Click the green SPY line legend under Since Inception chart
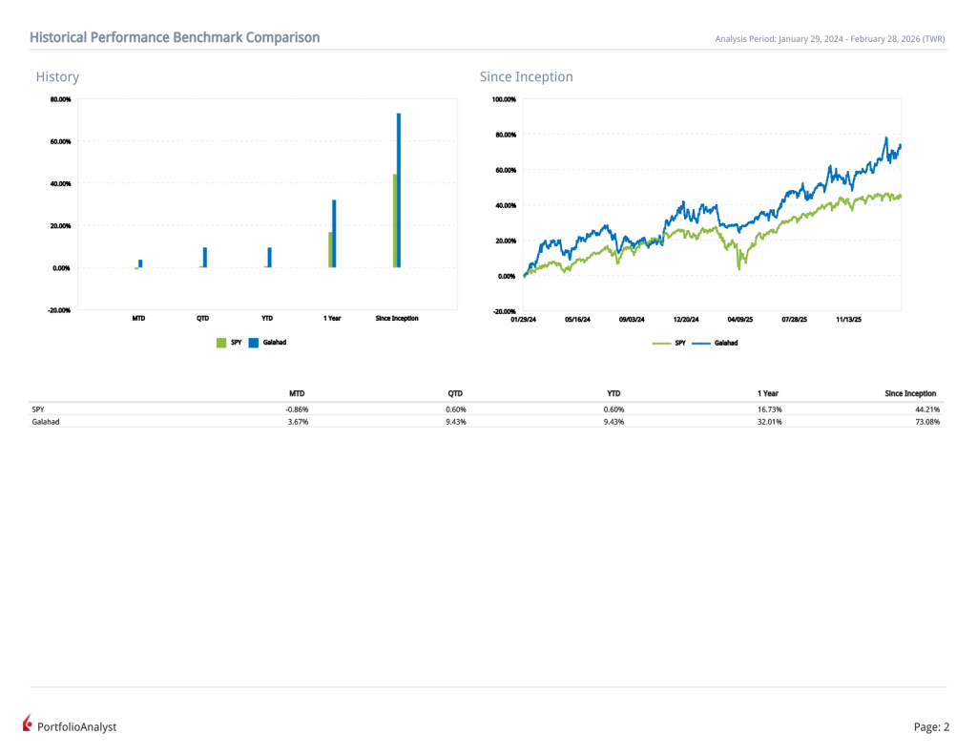This screenshot has width=977, height=755. pos(661,344)
